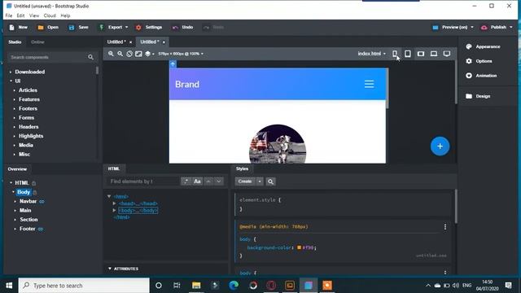Click the link icon next to Footer

click(41, 229)
